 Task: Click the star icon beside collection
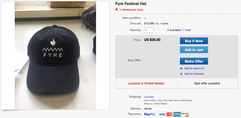pos(181,74)
